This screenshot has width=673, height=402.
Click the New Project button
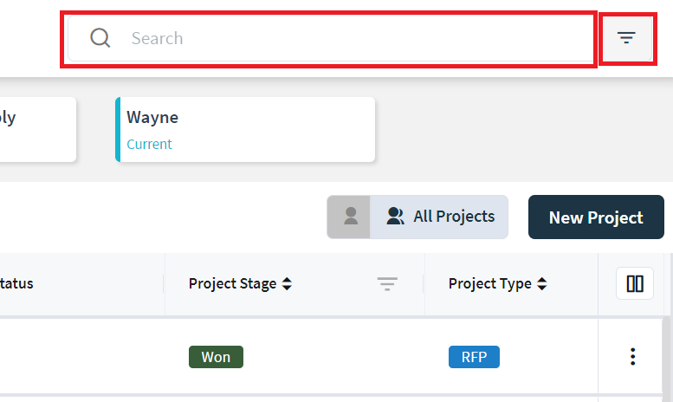(x=596, y=217)
